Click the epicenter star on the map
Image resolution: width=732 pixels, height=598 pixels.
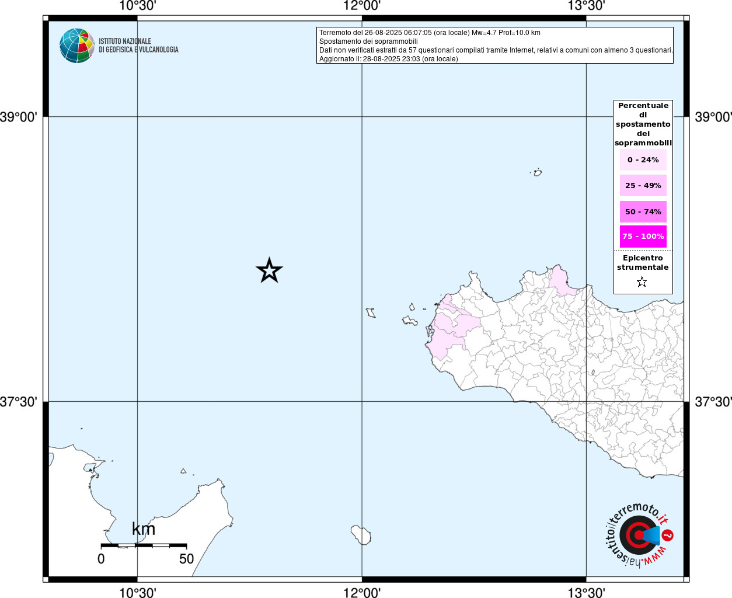coord(269,270)
